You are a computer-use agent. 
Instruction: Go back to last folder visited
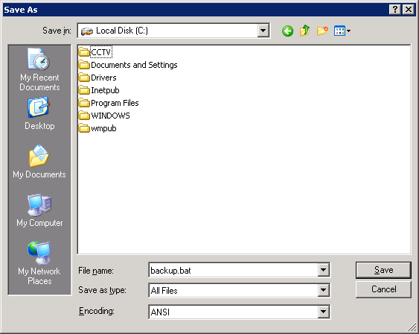(287, 31)
